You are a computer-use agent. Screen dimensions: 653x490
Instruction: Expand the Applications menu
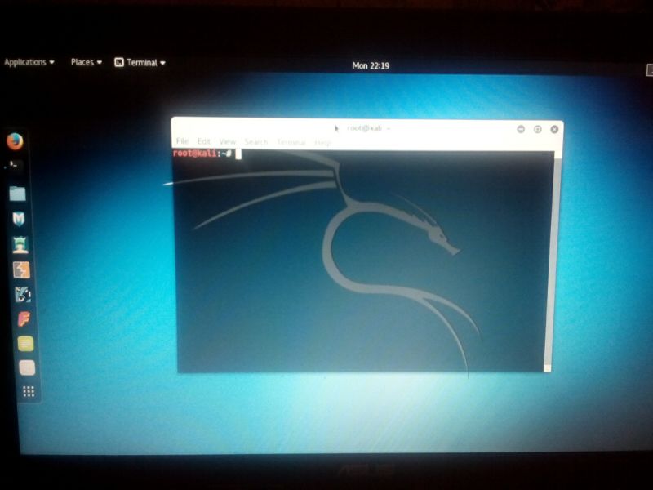[29, 62]
